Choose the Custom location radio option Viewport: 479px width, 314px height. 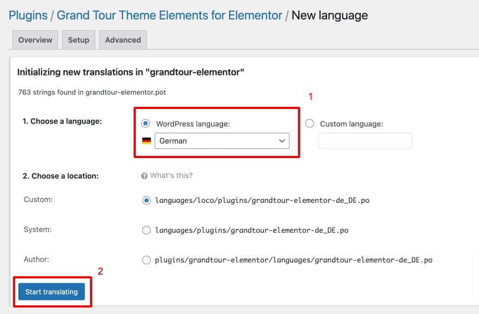(x=147, y=200)
